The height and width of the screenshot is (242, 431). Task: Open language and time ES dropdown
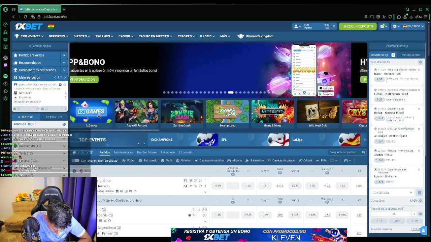tap(413, 26)
